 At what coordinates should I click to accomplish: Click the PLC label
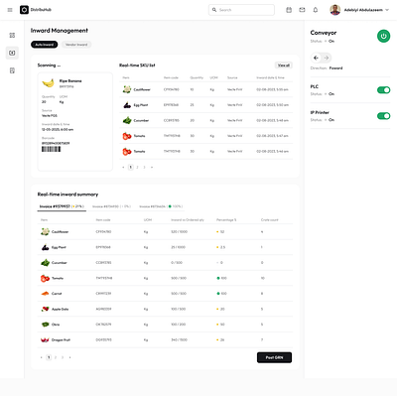point(315,86)
